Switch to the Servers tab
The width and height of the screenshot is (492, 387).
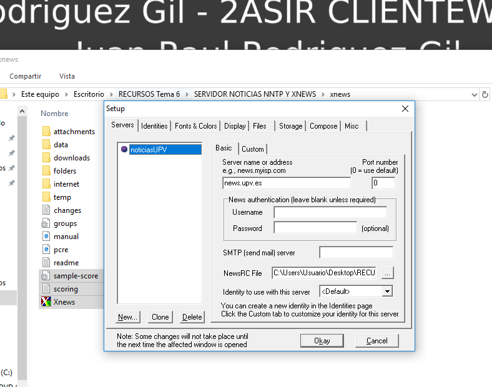coord(122,125)
